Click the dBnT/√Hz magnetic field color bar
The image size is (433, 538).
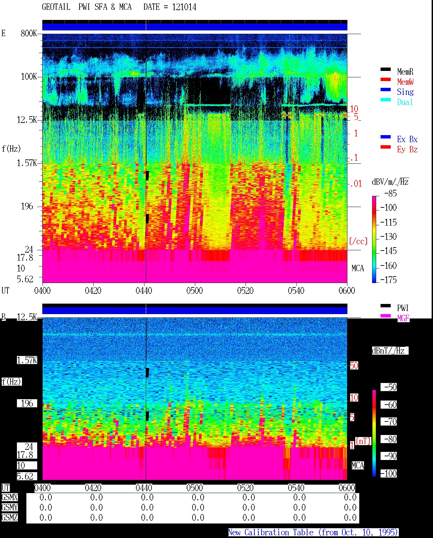374,433
